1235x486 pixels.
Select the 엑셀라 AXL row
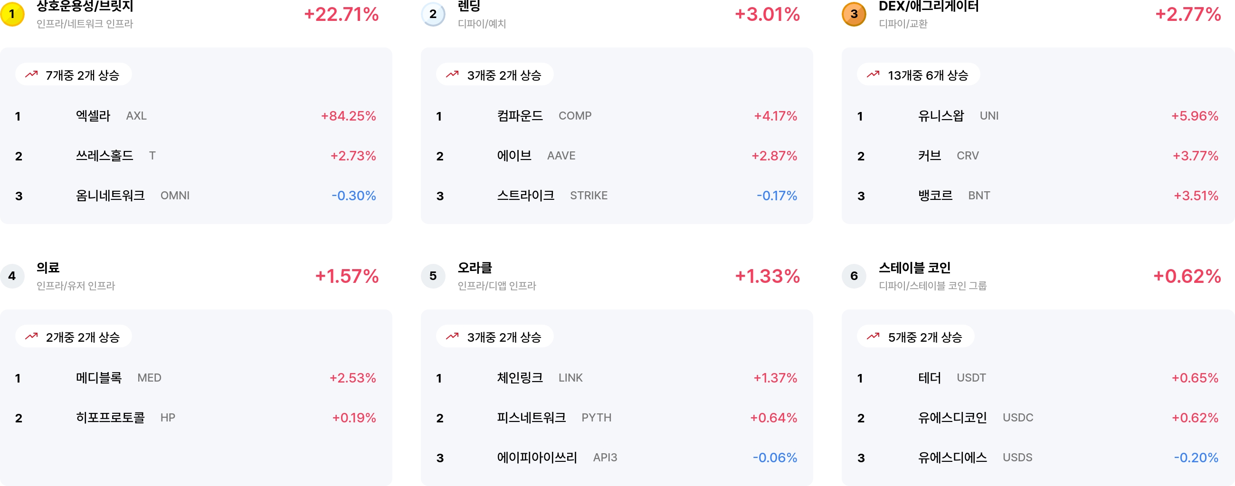(x=196, y=116)
